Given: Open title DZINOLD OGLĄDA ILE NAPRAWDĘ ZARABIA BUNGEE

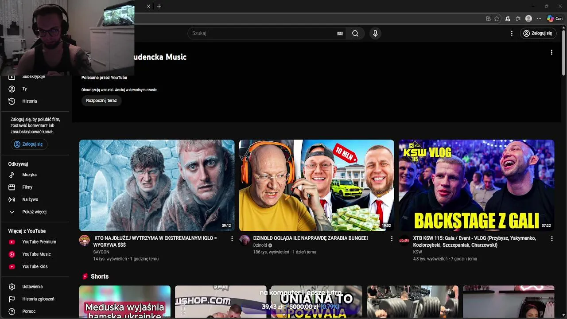Looking at the screenshot, I should [311, 238].
